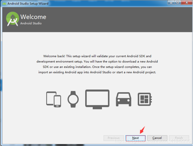
Task: Click the title bar Android icon
Action: 4,4
